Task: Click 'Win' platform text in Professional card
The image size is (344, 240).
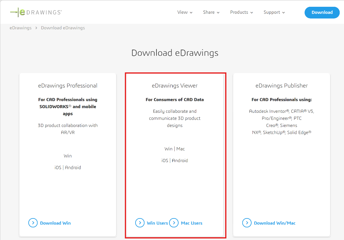Action: 68,156
